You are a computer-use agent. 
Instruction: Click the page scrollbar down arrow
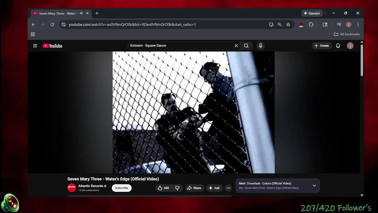pyautogui.click(x=362, y=195)
